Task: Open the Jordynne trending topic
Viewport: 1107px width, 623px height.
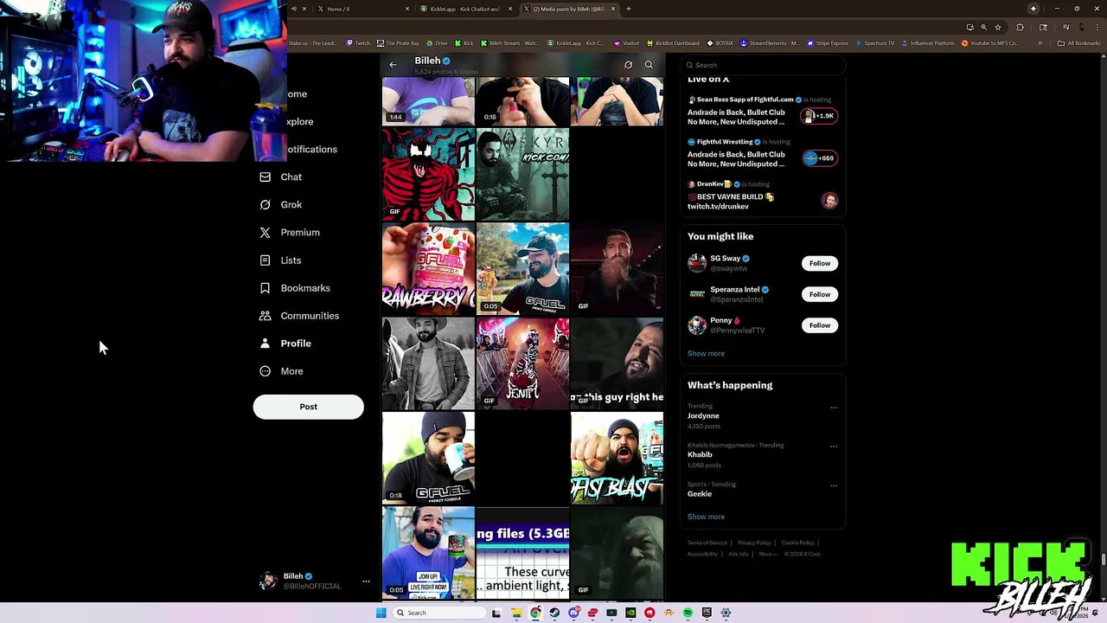Action: (703, 416)
